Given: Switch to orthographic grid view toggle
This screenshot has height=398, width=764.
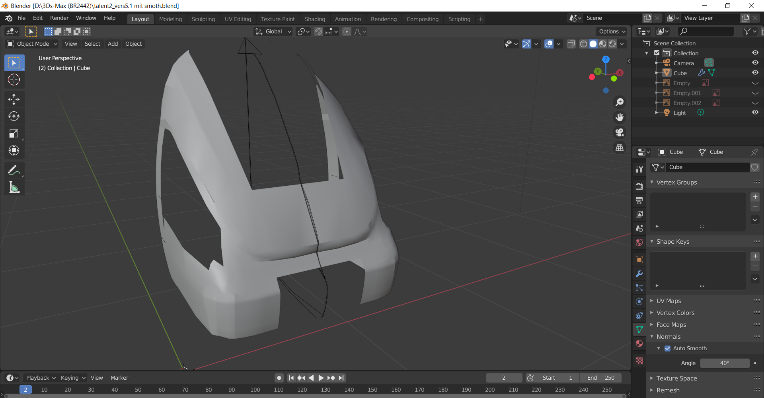Looking at the screenshot, I should pyautogui.click(x=620, y=148).
